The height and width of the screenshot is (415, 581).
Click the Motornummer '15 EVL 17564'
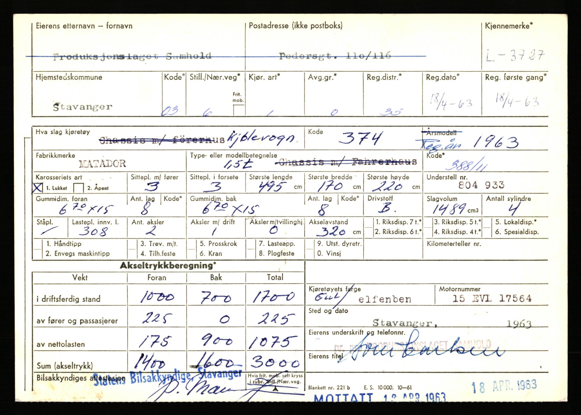point(492,298)
